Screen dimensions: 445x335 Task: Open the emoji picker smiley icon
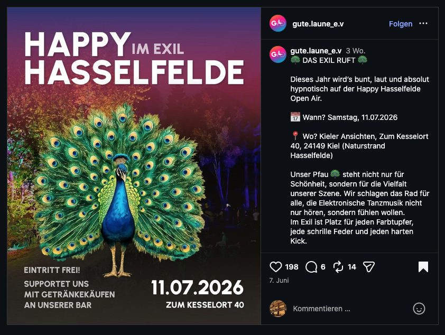[x=419, y=309]
